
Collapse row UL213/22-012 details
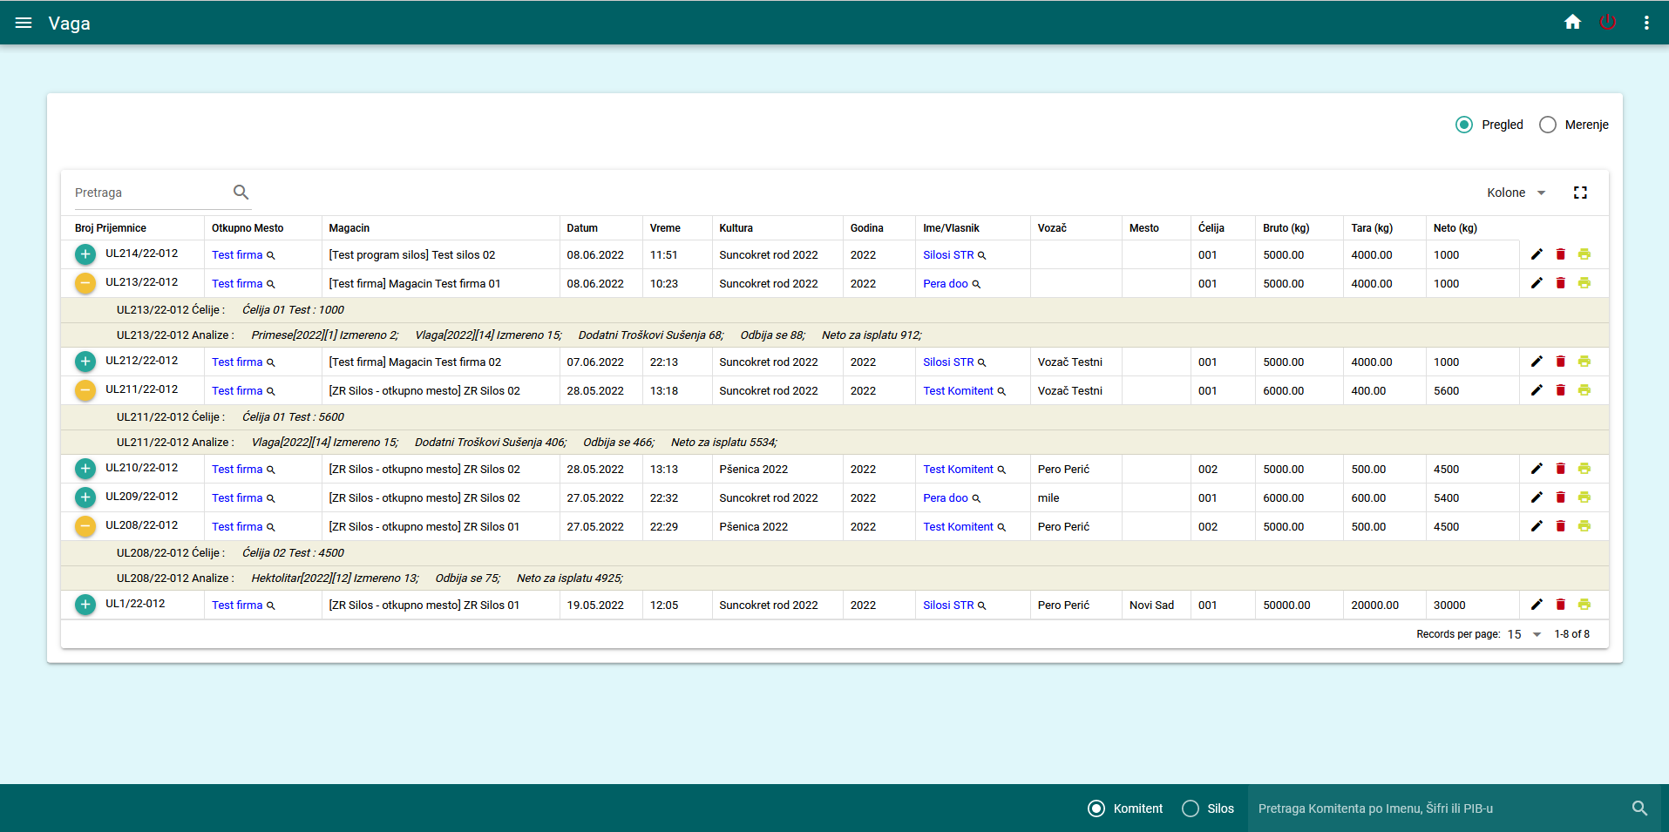85,283
